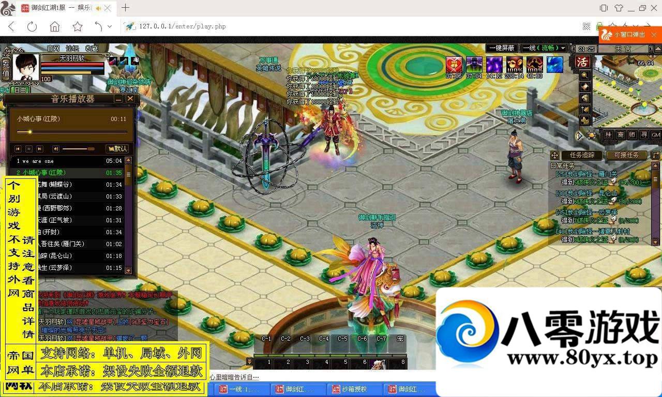Click the 师 master button under minimap
662x397 pixels.
632,135
